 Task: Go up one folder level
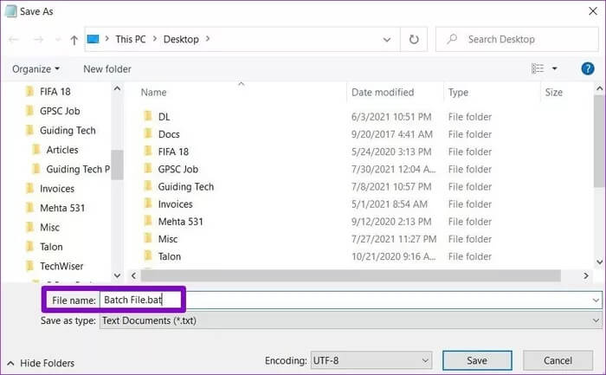(74, 40)
